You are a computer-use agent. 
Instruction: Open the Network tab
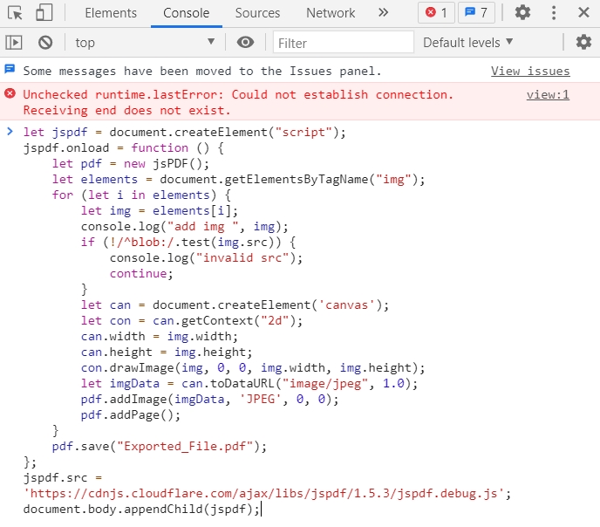(x=331, y=13)
